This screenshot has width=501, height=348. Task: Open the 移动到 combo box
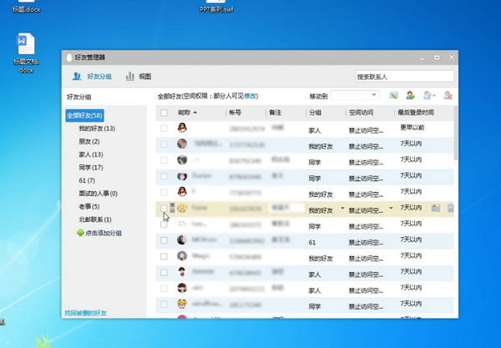click(355, 95)
